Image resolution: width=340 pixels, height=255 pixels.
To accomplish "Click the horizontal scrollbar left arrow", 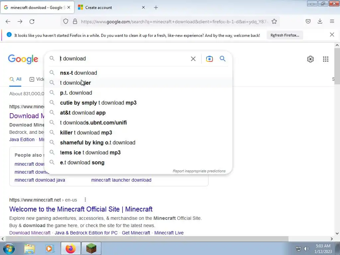I will 3,239.
